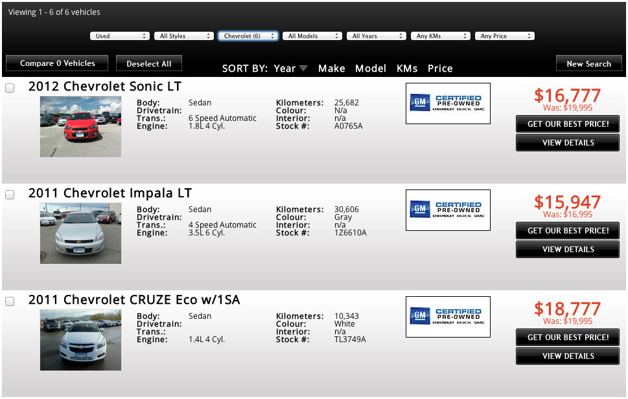
Task: Open the white CRUZE Eco photo thumbnail
Action: tap(80, 340)
